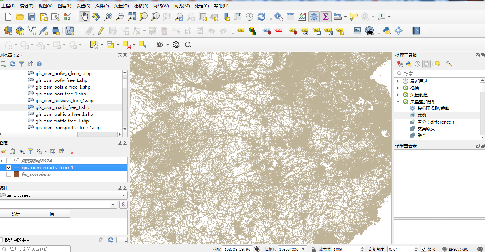Expand the 插值 toolbox group
Viewport: 485px width, 252px height.
(x=398, y=88)
